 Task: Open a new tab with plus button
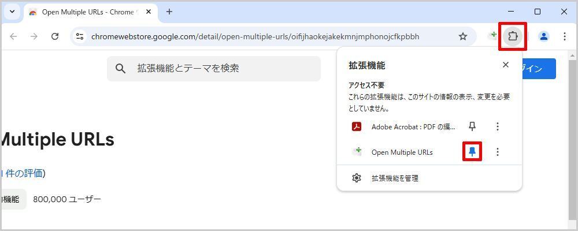click(169, 12)
